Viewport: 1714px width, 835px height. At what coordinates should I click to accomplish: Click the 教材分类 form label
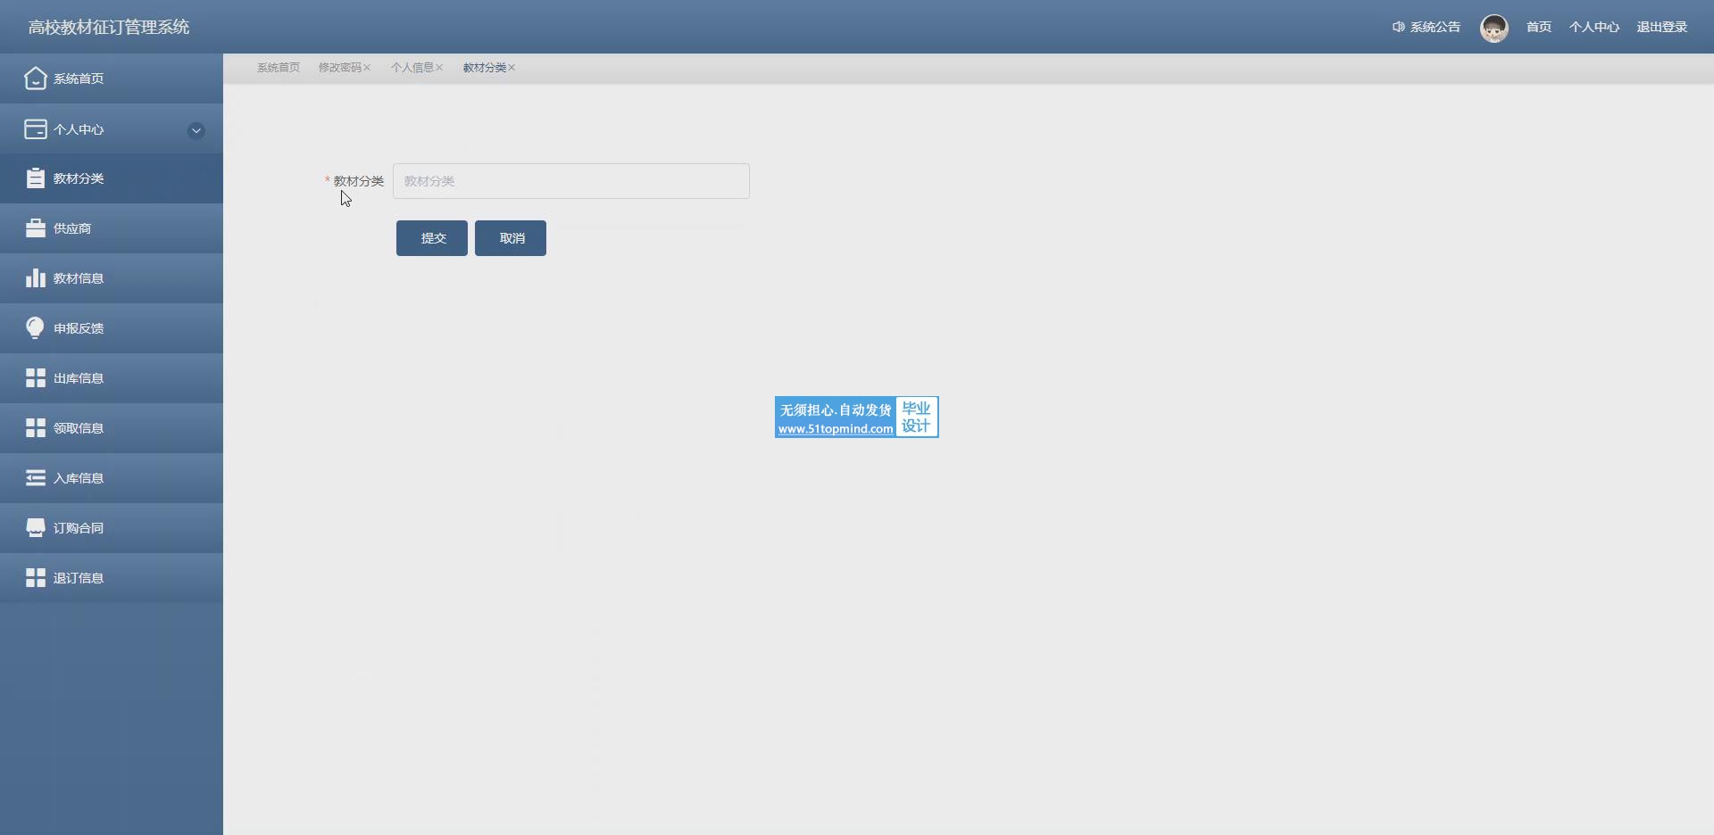point(359,181)
